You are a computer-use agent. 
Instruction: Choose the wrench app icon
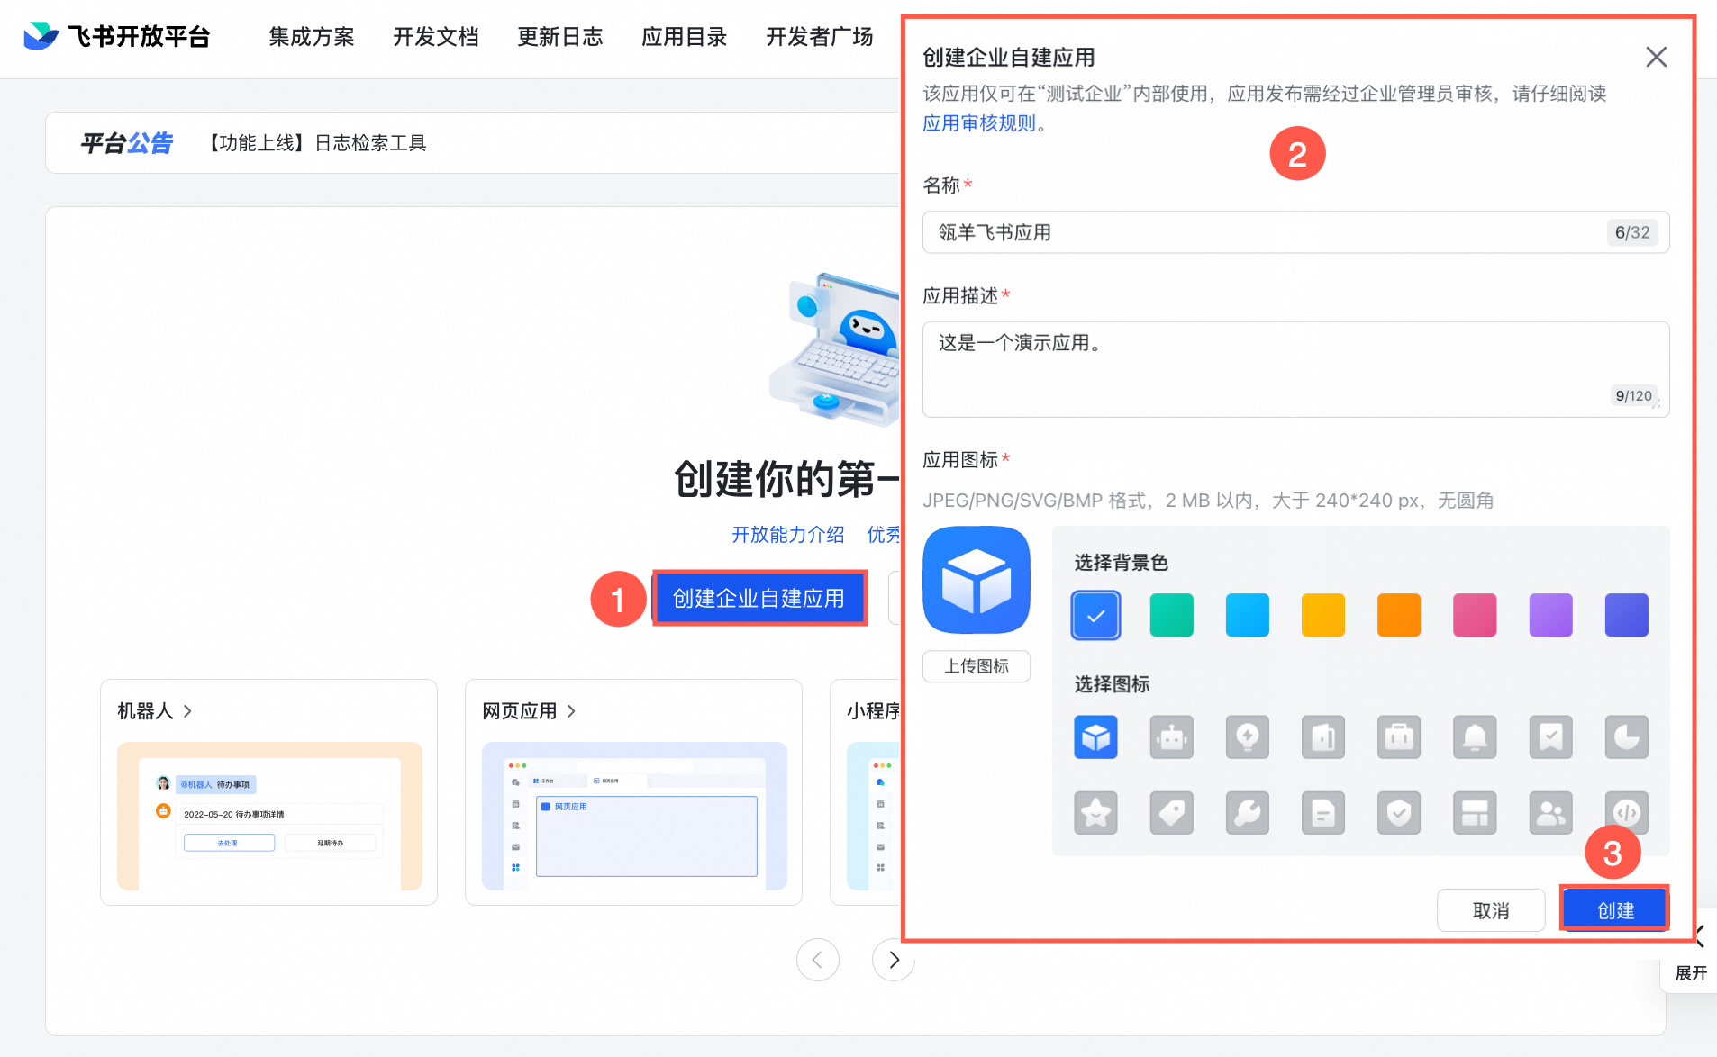[x=1248, y=813]
